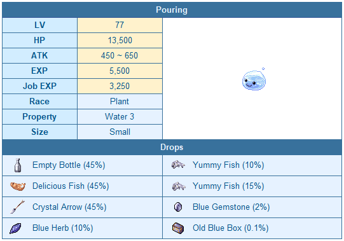Open the Blue Herb (10%) link
This screenshot has width=344, height=241.
[63, 228]
